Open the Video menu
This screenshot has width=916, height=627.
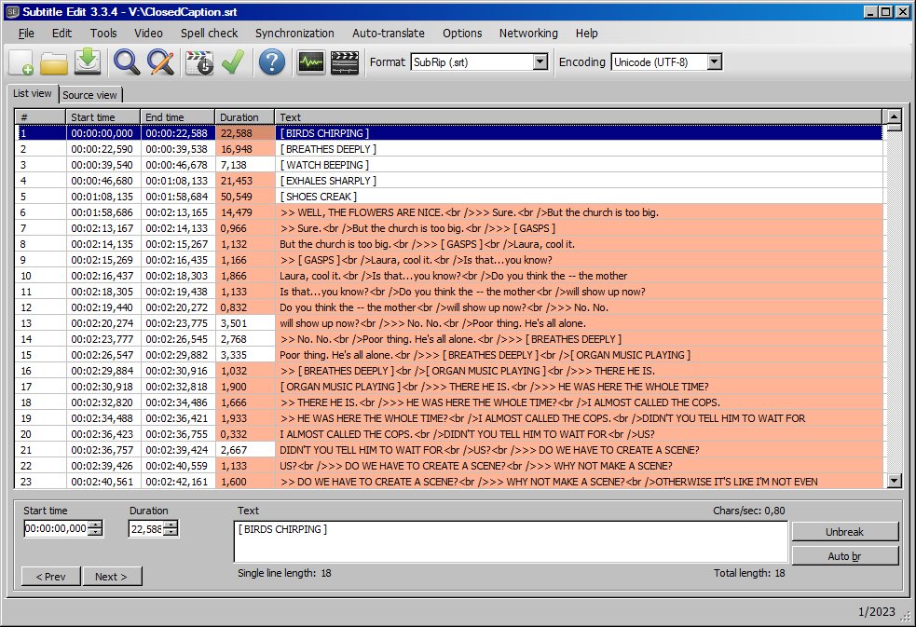click(148, 34)
